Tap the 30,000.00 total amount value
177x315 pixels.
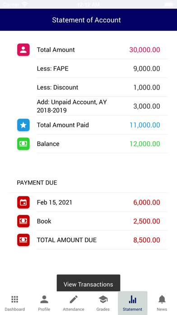(x=144, y=50)
